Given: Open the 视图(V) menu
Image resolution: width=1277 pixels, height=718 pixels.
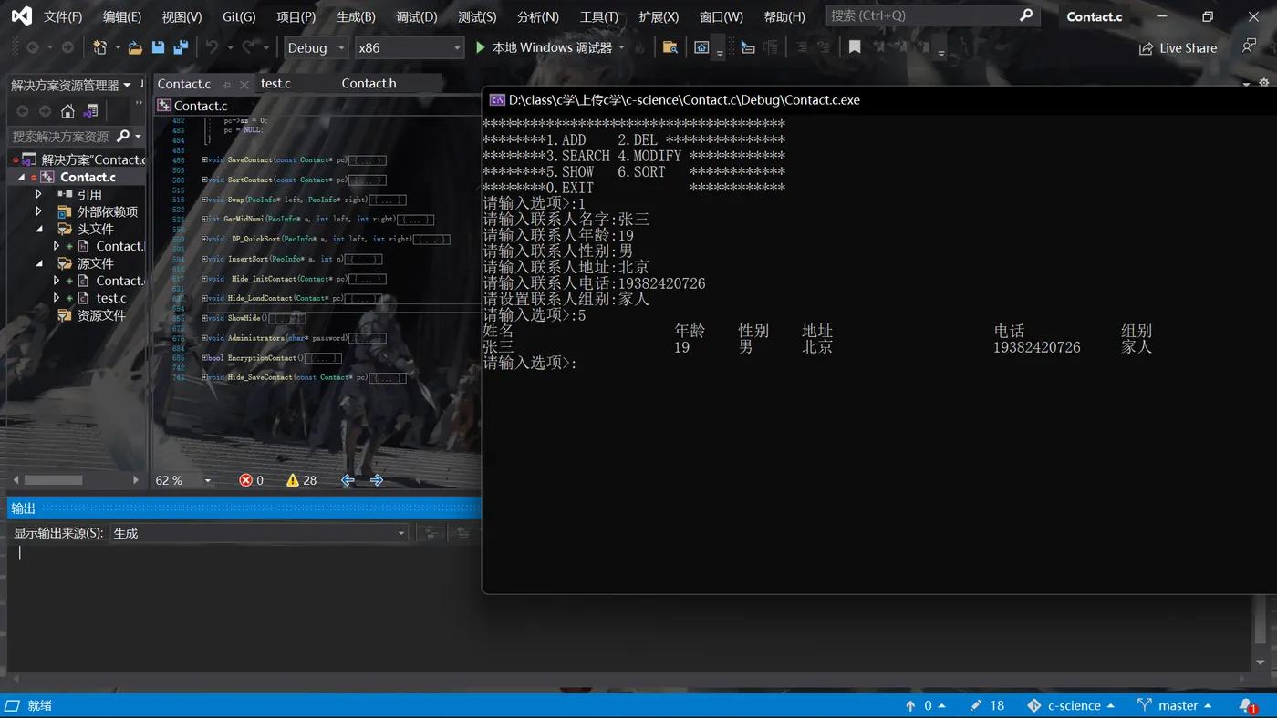Looking at the screenshot, I should (x=182, y=16).
